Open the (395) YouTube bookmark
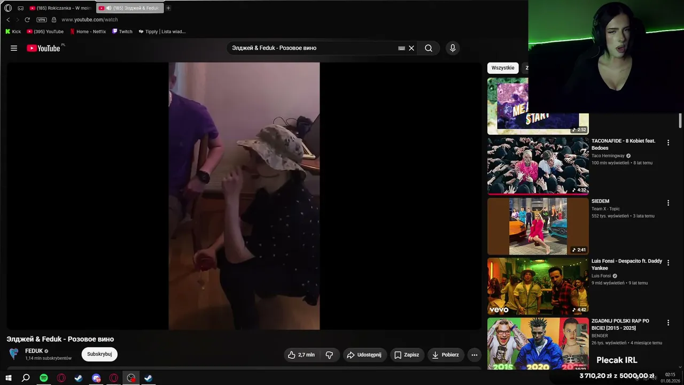Image resolution: width=684 pixels, height=385 pixels. (45, 32)
